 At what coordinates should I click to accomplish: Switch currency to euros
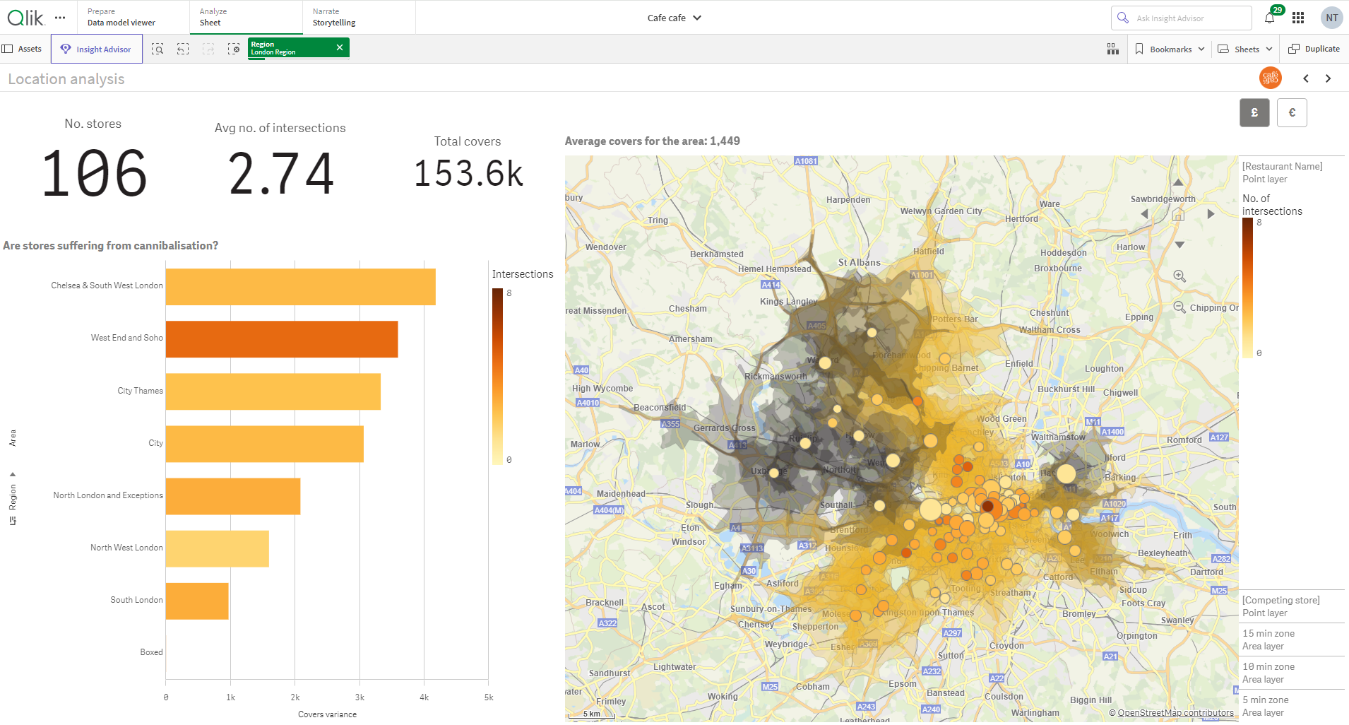pos(1292,112)
